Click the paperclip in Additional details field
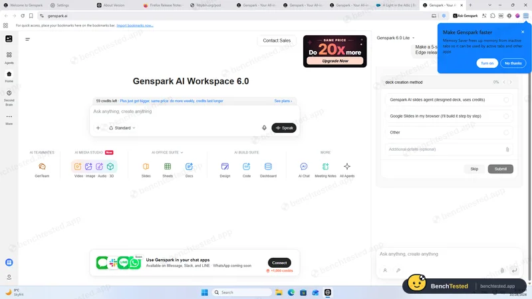 coord(507,149)
